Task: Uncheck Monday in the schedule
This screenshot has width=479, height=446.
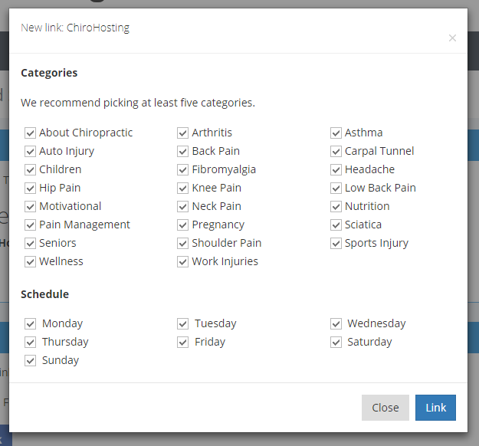Action: (31, 323)
